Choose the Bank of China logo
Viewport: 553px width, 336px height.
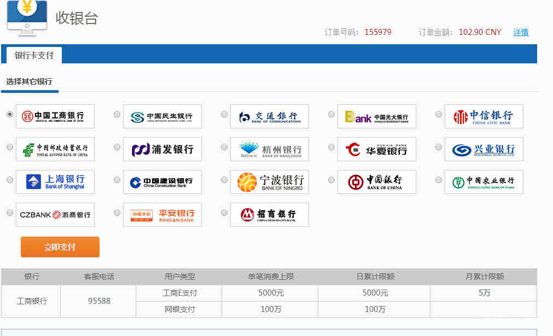[x=377, y=182]
